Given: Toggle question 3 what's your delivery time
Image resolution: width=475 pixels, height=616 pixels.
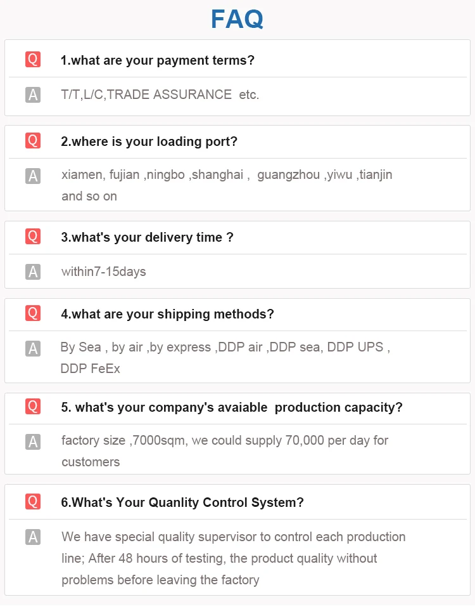Looking at the screenshot, I should click(x=147, y=237).
